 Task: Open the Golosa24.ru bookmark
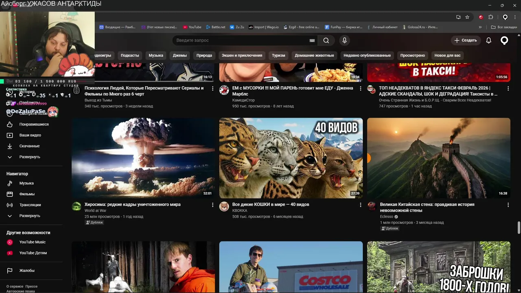point(420,27)
